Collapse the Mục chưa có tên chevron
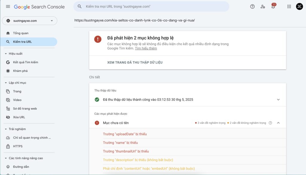Image resolution: width=306 pixels, height=175 pixels. (278, 123)
